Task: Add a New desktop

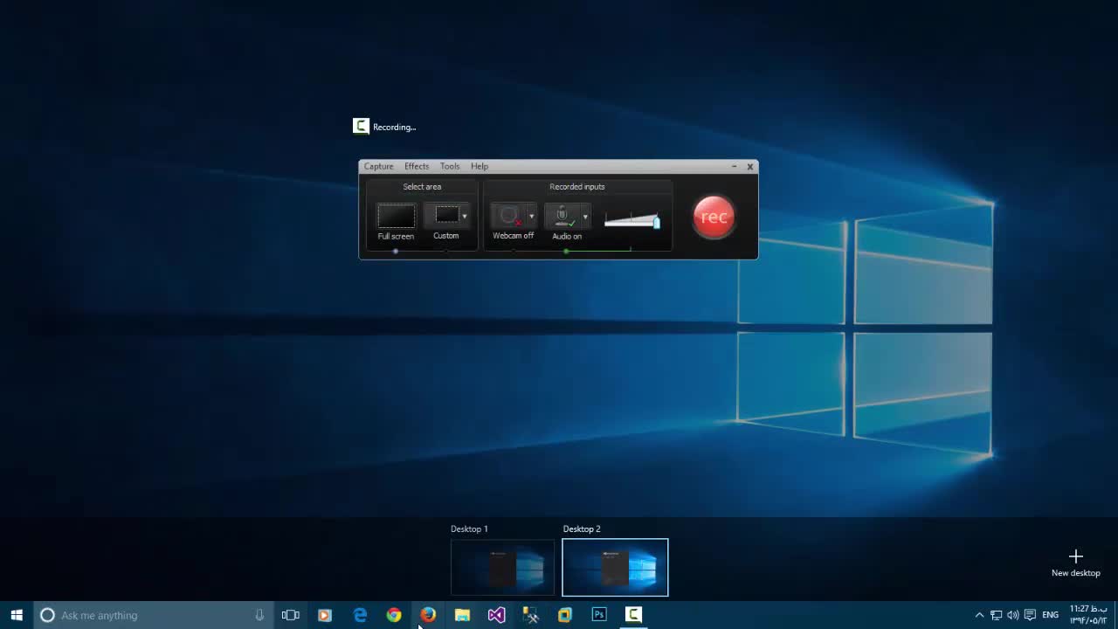Action: click(1075, 562)
